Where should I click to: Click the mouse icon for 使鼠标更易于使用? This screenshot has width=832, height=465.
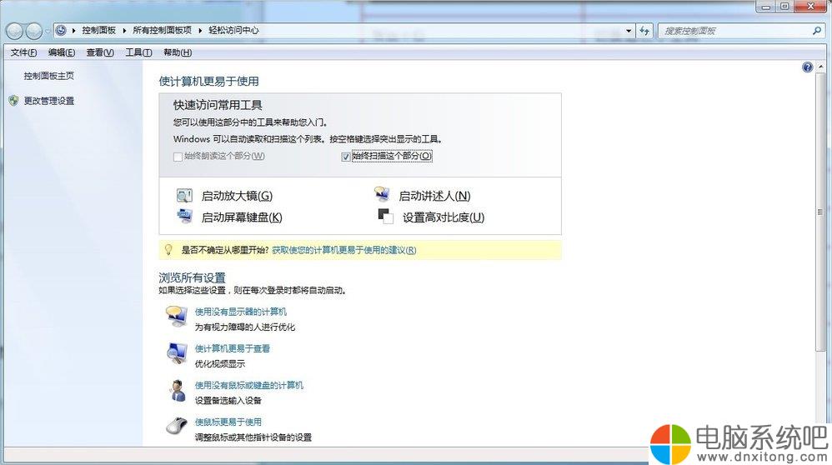click(176, 427)
